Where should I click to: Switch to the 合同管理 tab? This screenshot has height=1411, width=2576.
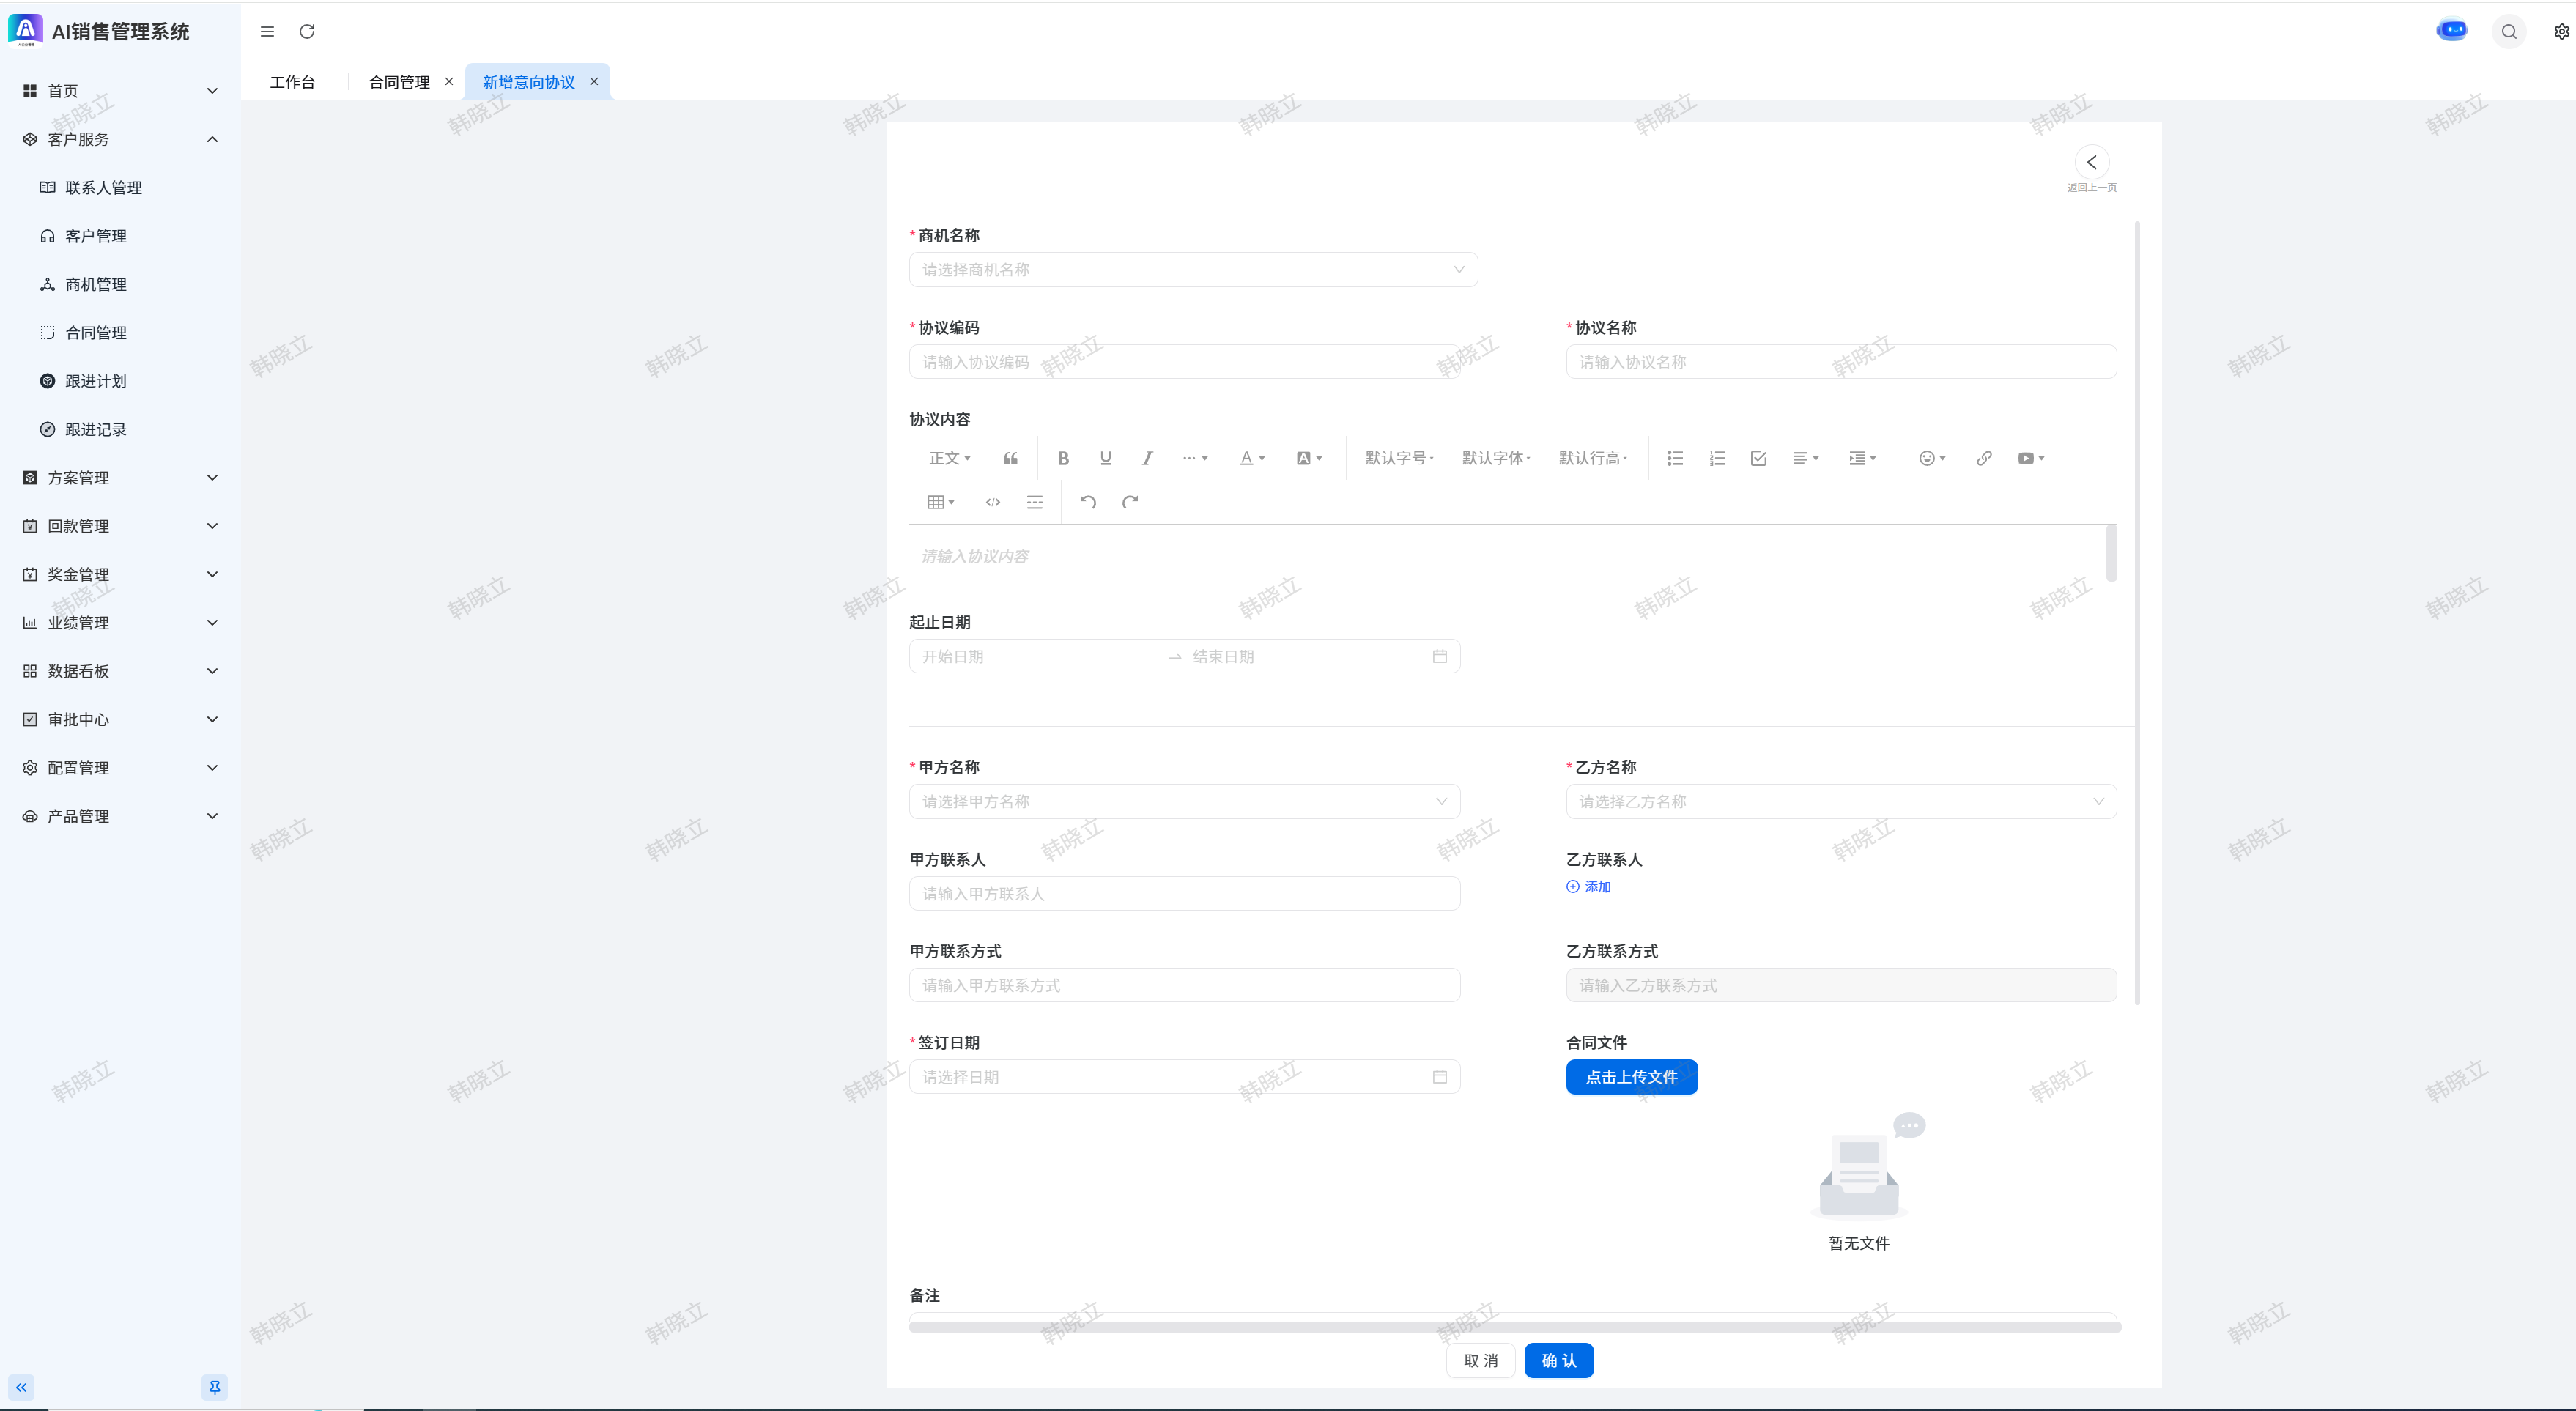(x=398, y=82)
